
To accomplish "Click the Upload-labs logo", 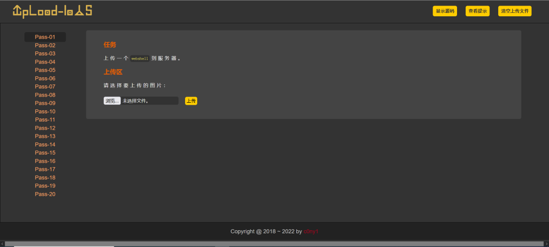I will (x=52, y=11).
